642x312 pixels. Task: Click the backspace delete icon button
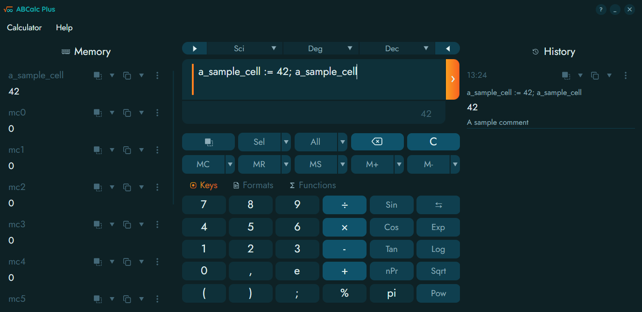[x=377, y=142]
